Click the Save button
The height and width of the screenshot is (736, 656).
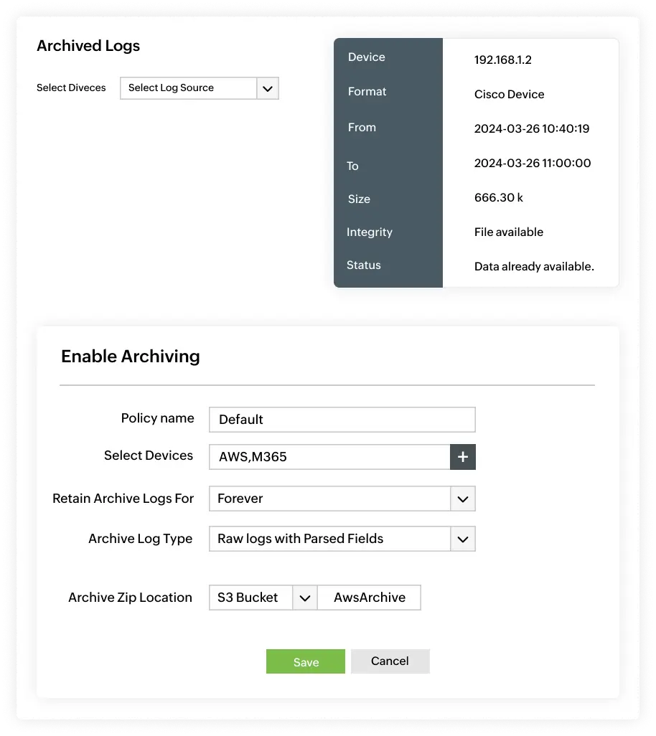(x=305, y=661)
